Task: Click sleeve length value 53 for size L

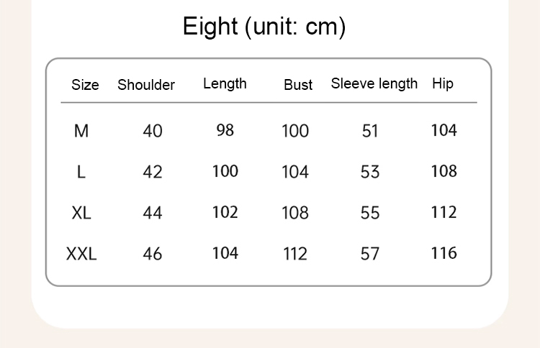Action: point(370,172)
